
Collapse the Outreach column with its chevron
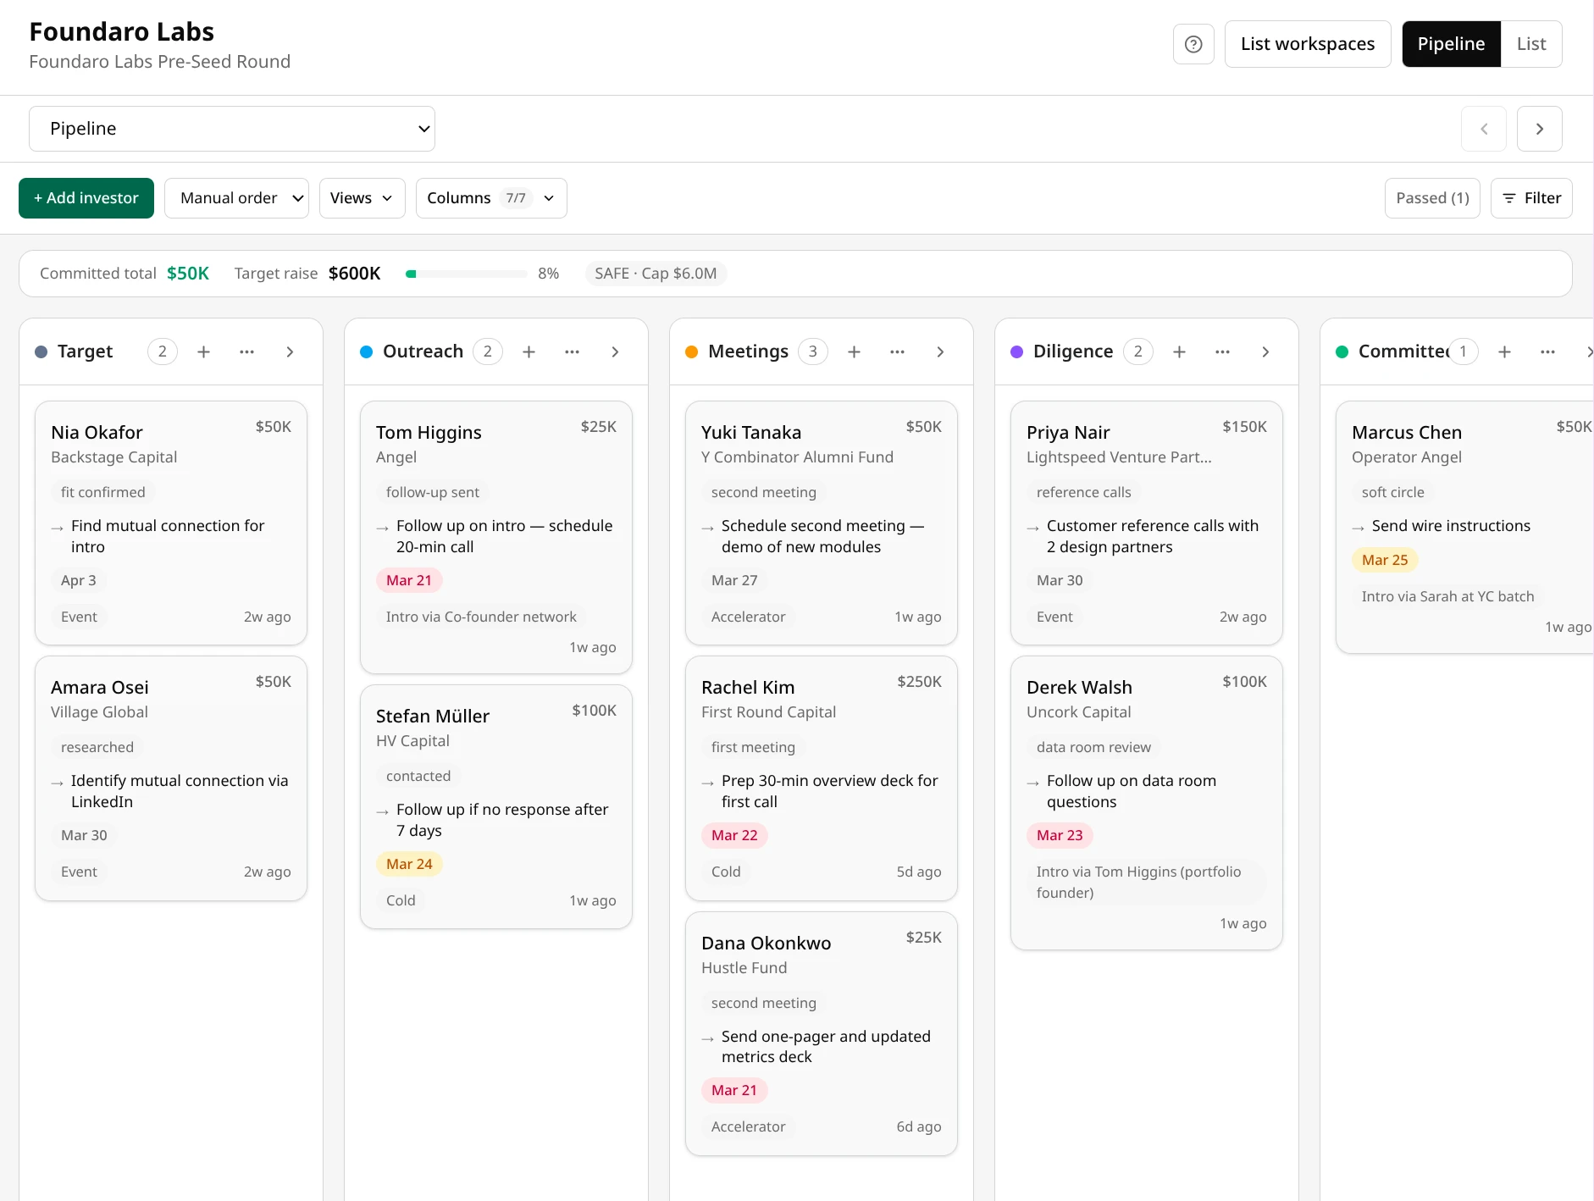pos(615,351)
